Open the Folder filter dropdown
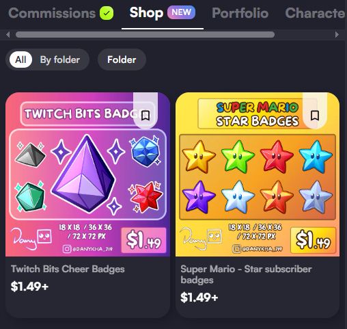This screenshot has height=329, width=347. (122, 60)
